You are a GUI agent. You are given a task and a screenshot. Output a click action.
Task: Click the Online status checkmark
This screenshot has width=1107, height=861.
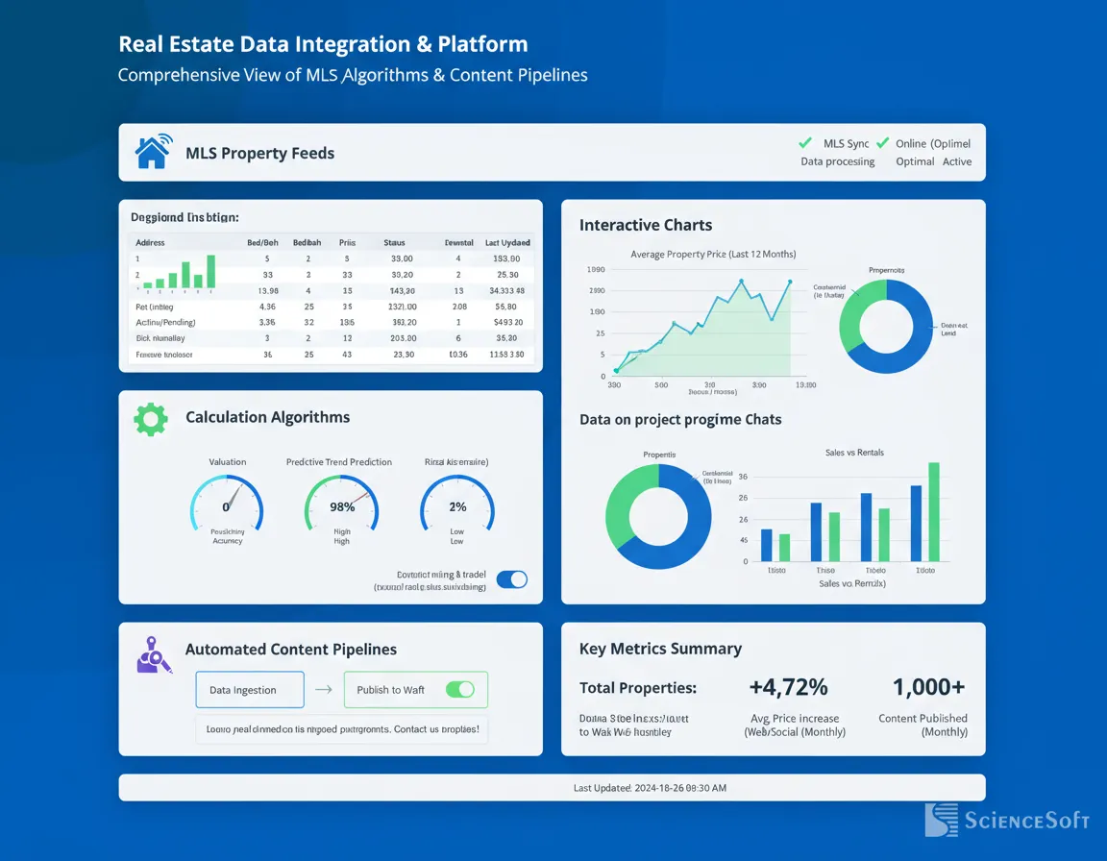pos(883,142)
